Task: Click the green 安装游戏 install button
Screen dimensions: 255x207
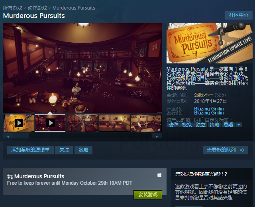Action: click(x=148, y=195)
